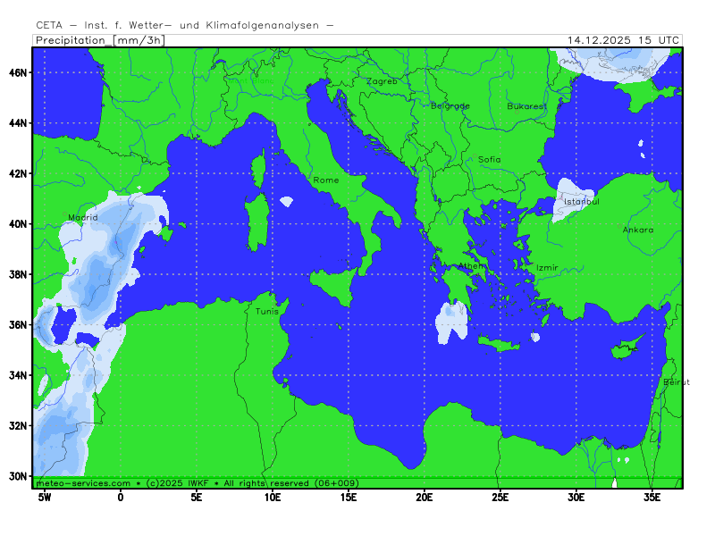The height and width of the screenshot is (536, 715).
Task: Select the Bukarest city label
Action: click(x=526, y=105)
